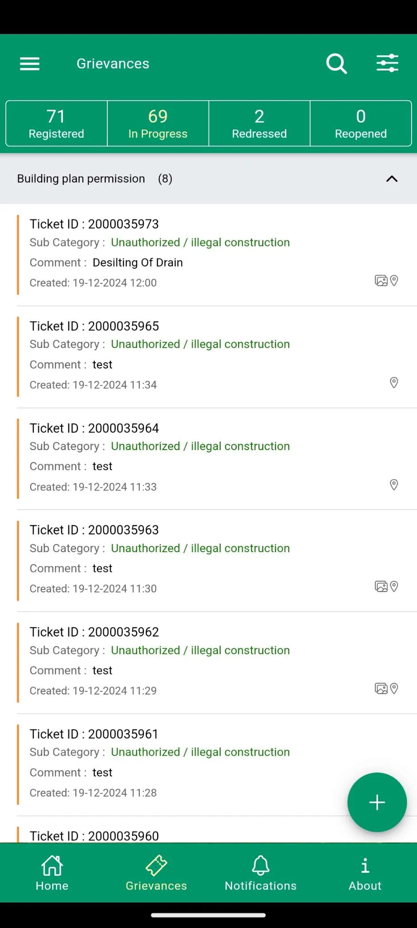Tap the search magnifier icon
This screenshot has height=928, width=417.
pos(336,63)
